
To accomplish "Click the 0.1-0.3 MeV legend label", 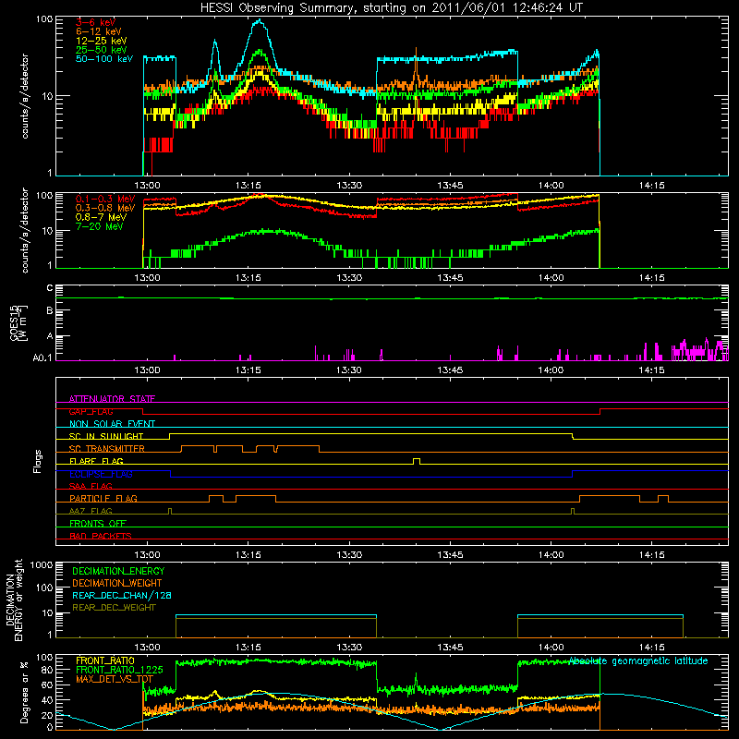I will (x=105, y=199).
